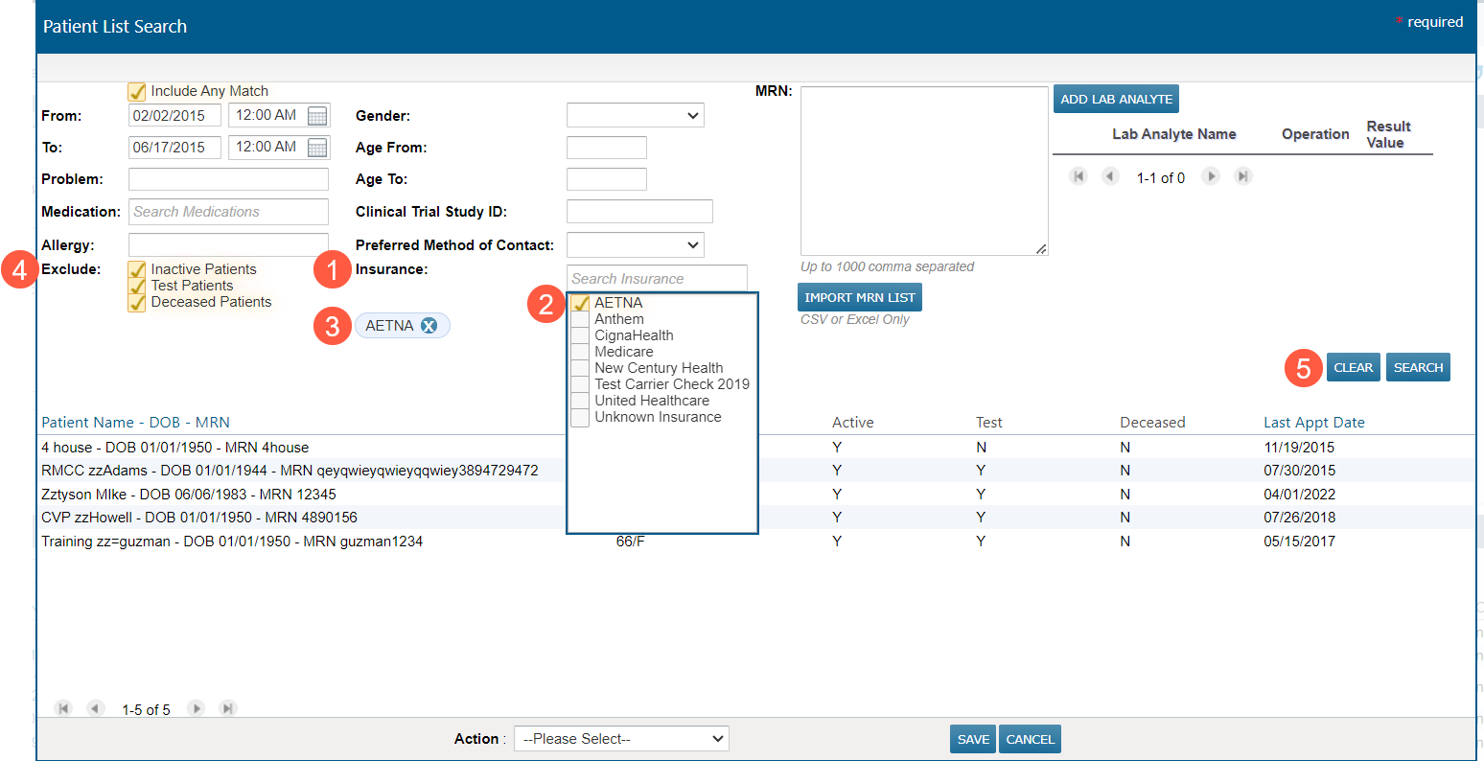
Task: Open the Action Please Select dropdown
Action: click(x=621, y=739)
